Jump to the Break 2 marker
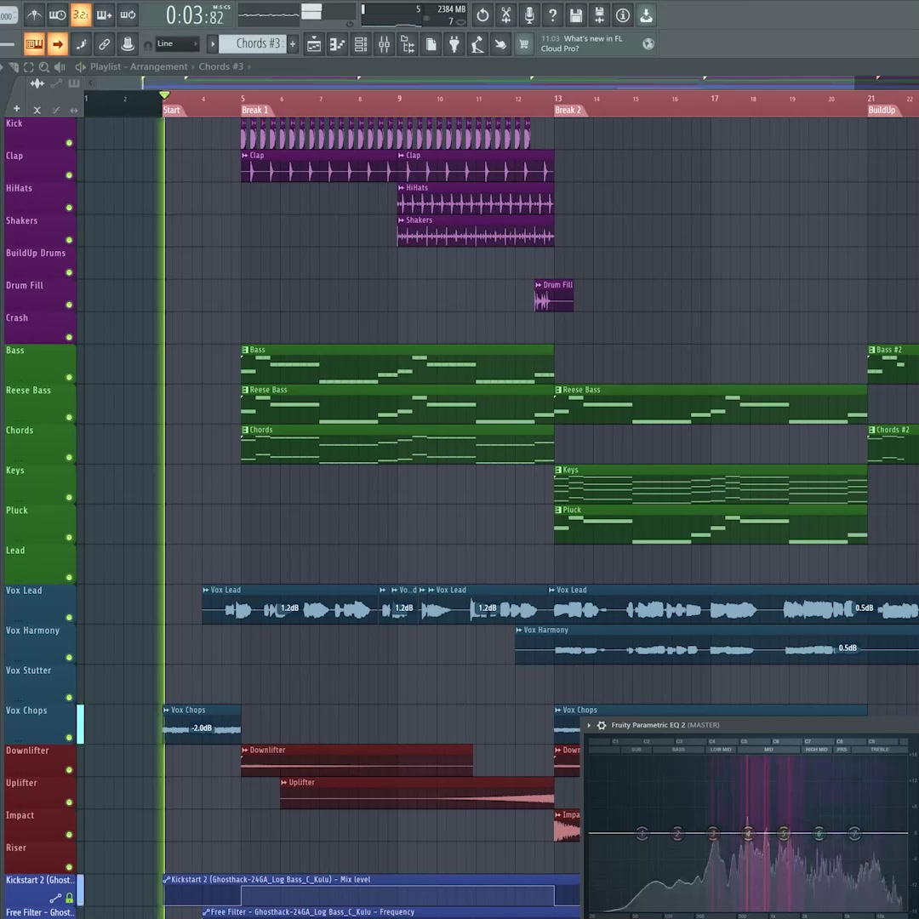Image resolution: width=919 pixels, height=919 pixels. [x=568, y=110]
